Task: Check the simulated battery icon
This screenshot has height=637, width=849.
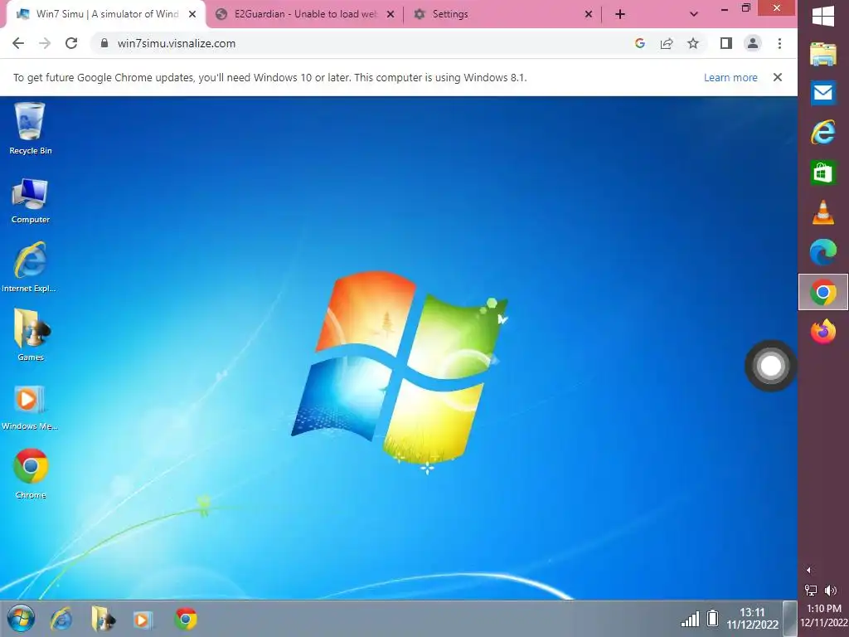Action: tap(713, 618)
